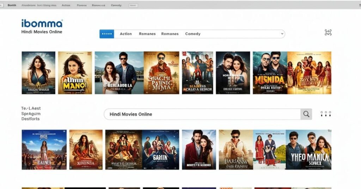Open the Rewnnce item in the top bar
Viewport: 361px width, 189px height.
click(99, 5)
